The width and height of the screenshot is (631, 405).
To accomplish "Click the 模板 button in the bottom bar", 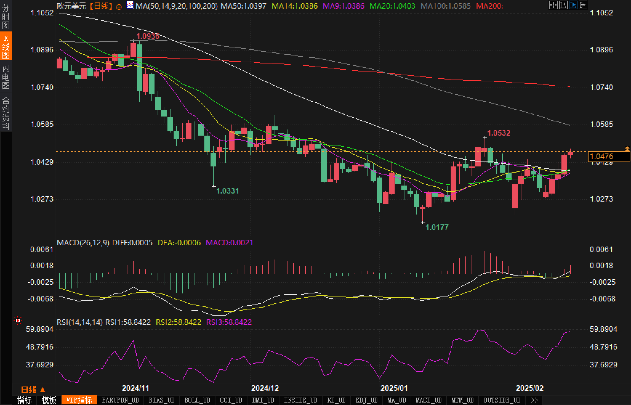I will click(x=49, y=400).
